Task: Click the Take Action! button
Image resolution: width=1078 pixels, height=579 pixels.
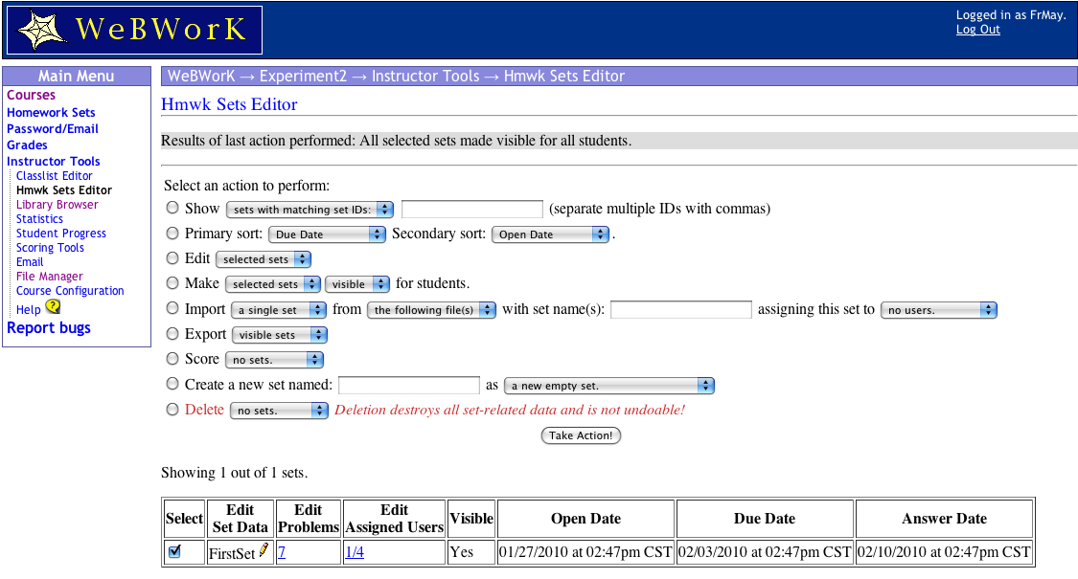Action: (x=581, y=435)
